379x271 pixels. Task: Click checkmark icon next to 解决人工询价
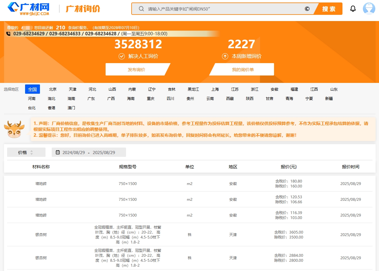click(x=122, y=56)
